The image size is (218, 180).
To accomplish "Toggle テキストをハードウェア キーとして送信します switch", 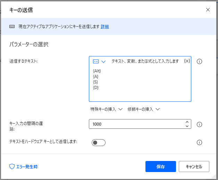I will click(98, 143).
